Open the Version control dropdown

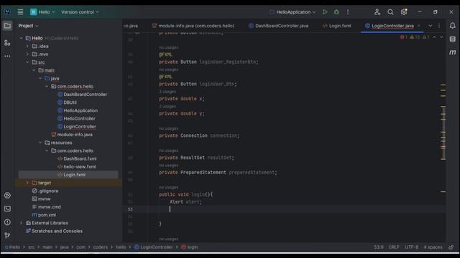click(80, 12)
